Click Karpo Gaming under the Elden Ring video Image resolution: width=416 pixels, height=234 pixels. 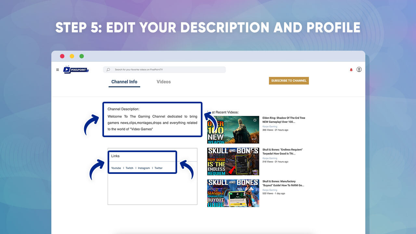pos(270,126)
